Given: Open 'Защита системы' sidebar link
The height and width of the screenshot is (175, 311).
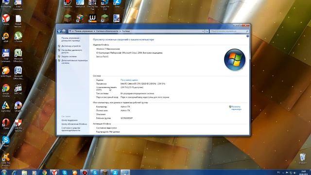Looking at the screenshot, I should pyautogui.click(x=69, y=56).
